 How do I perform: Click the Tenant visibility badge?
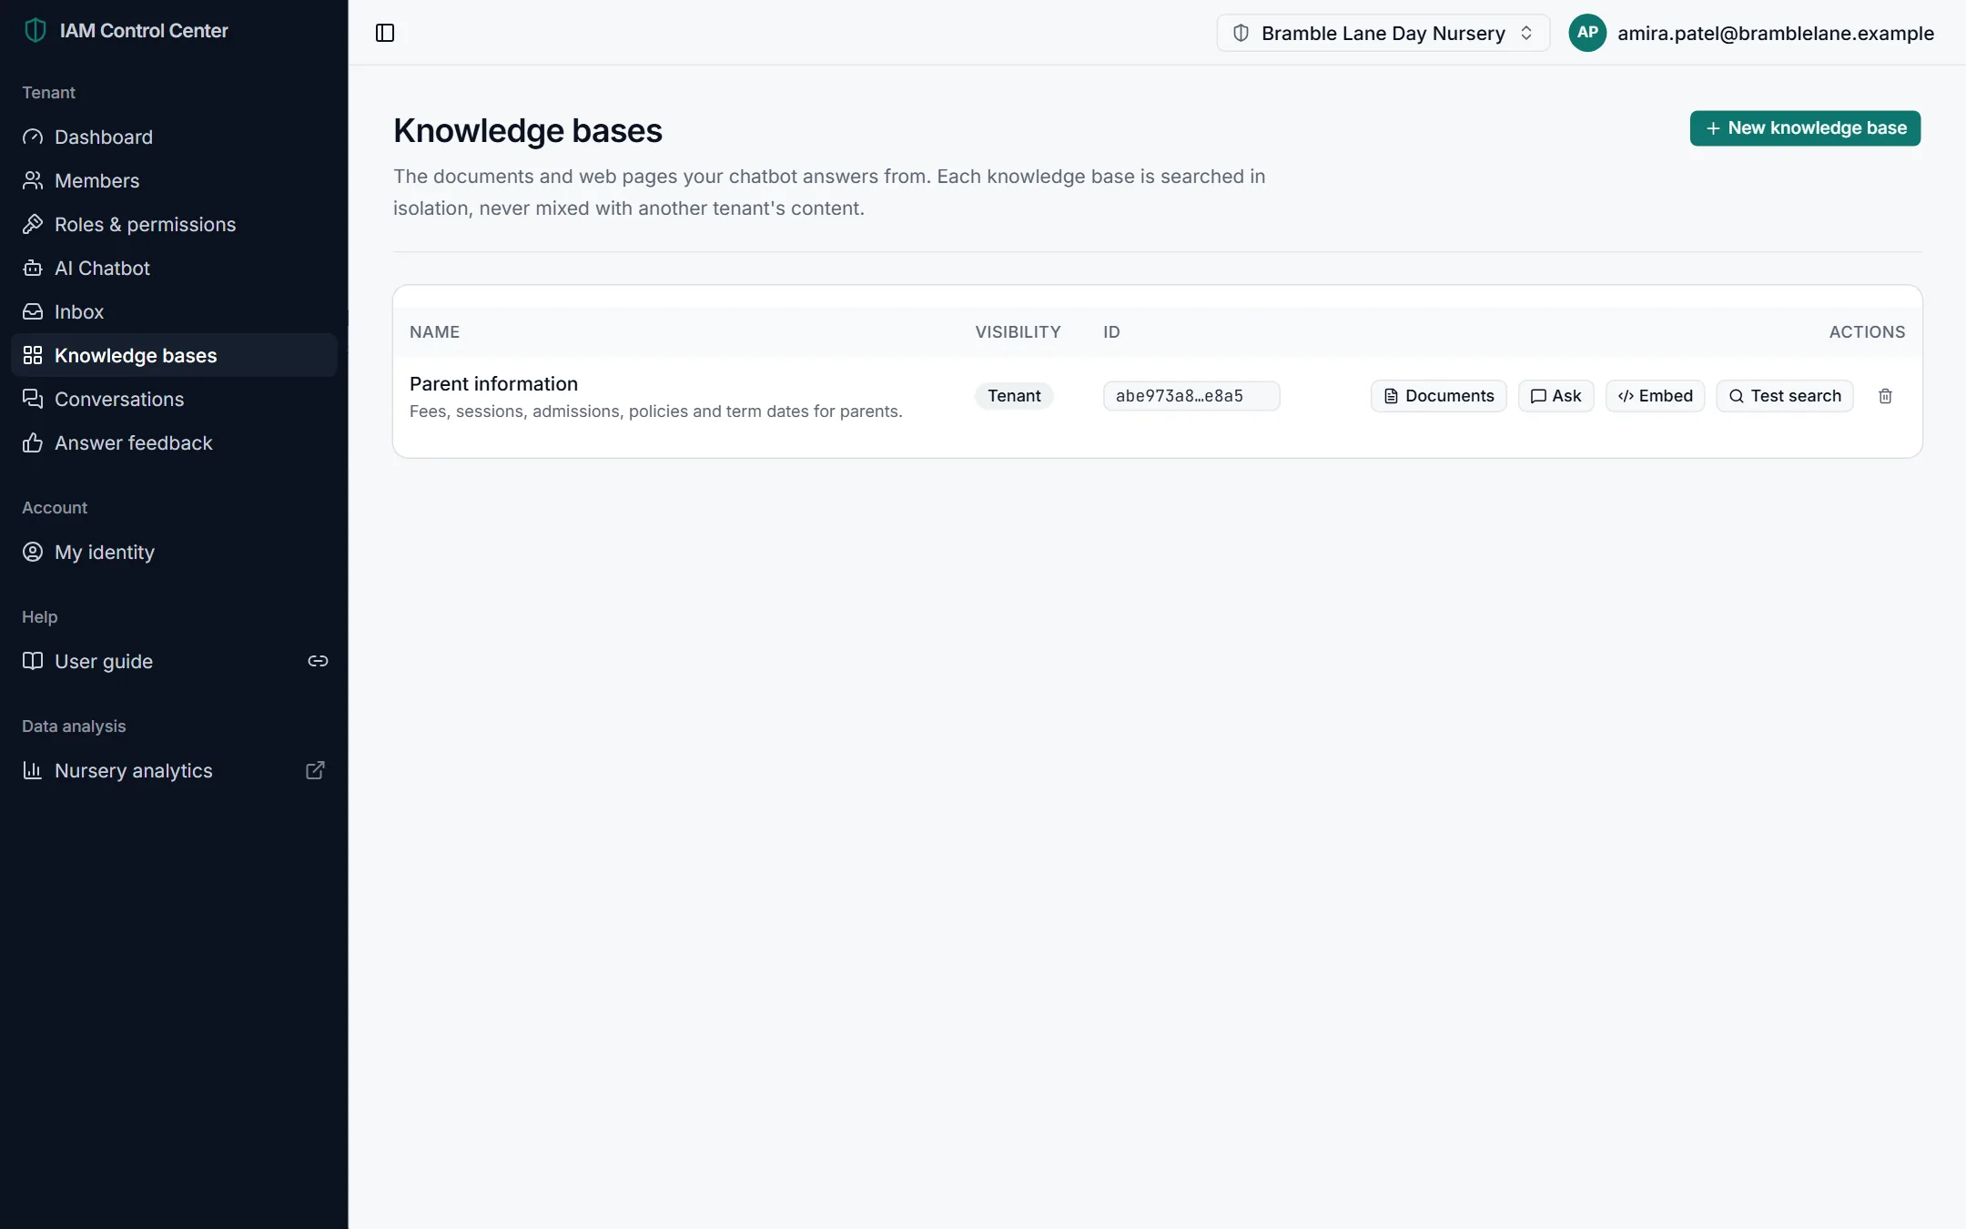pos(1014,396)
